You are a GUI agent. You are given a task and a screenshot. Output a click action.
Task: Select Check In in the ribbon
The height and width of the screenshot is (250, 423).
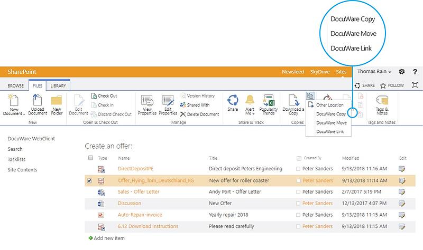pyautogui.click(x=103, y=105)
